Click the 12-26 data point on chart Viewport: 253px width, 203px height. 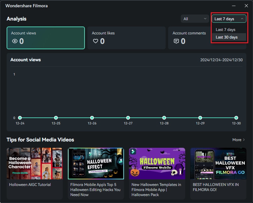92,118
